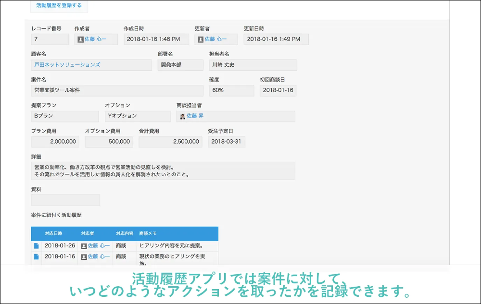Image resolution: width=481 pixels, height=304 pixels.
Task: Click the 活動履歴を登録する button
Action: 59,6
